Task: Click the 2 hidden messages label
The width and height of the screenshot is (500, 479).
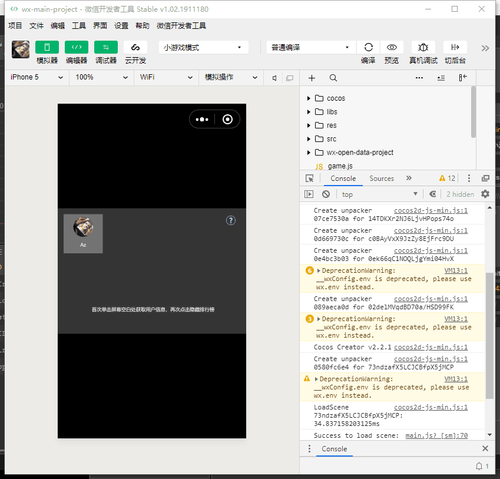Action: pos(460,194)
